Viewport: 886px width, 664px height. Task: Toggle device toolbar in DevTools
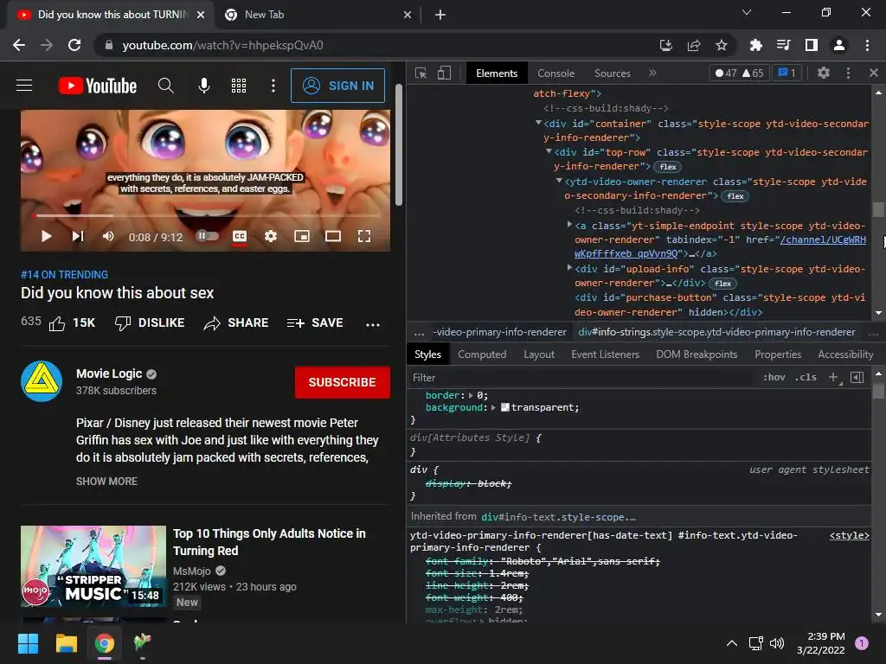444,73
